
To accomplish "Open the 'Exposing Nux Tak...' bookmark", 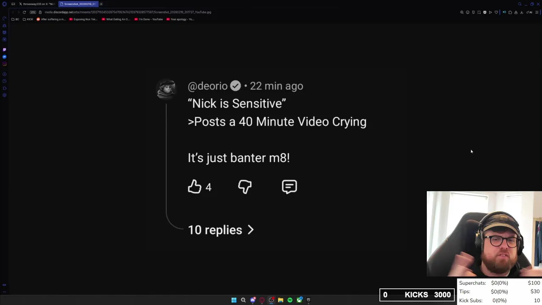I will point(83,19).
